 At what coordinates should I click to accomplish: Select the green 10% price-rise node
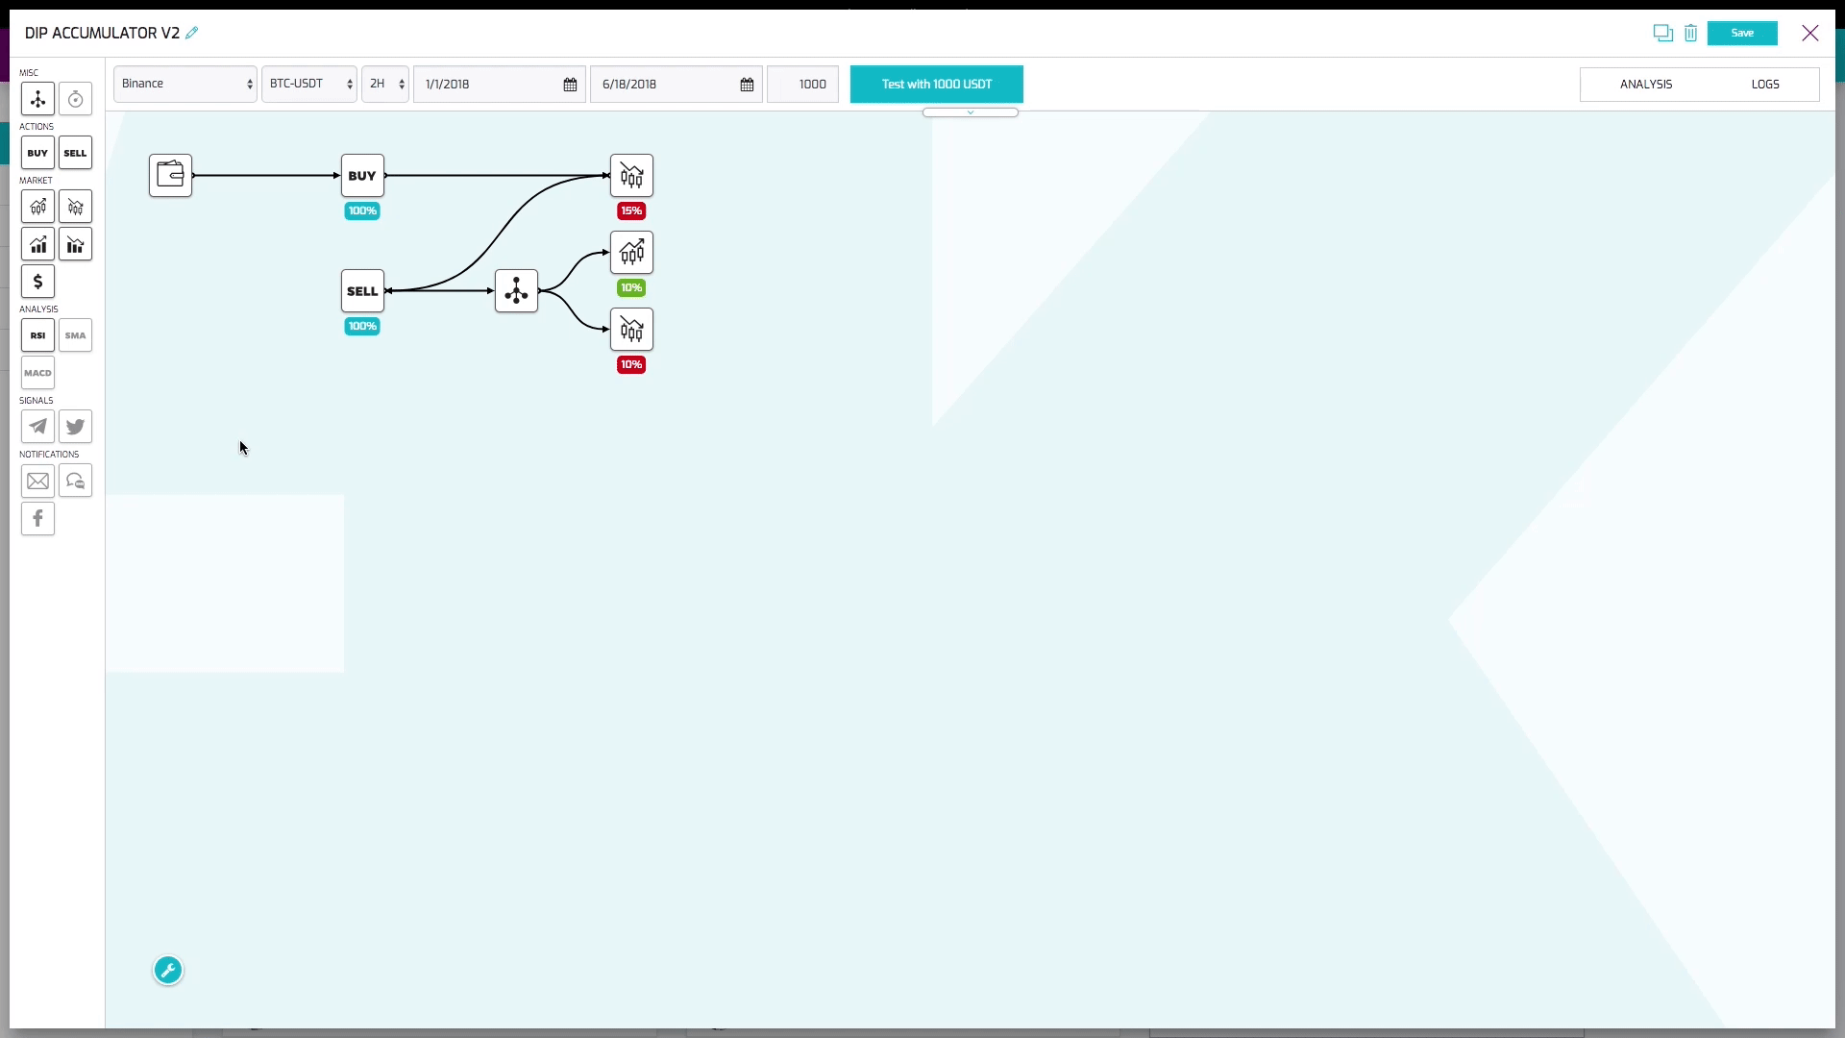[631, 252]
